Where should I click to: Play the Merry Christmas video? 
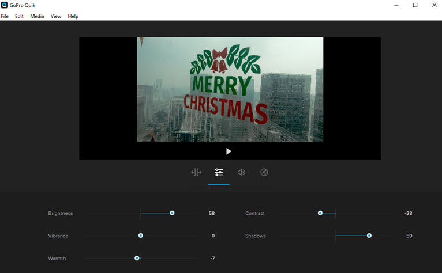coord(229,151)
